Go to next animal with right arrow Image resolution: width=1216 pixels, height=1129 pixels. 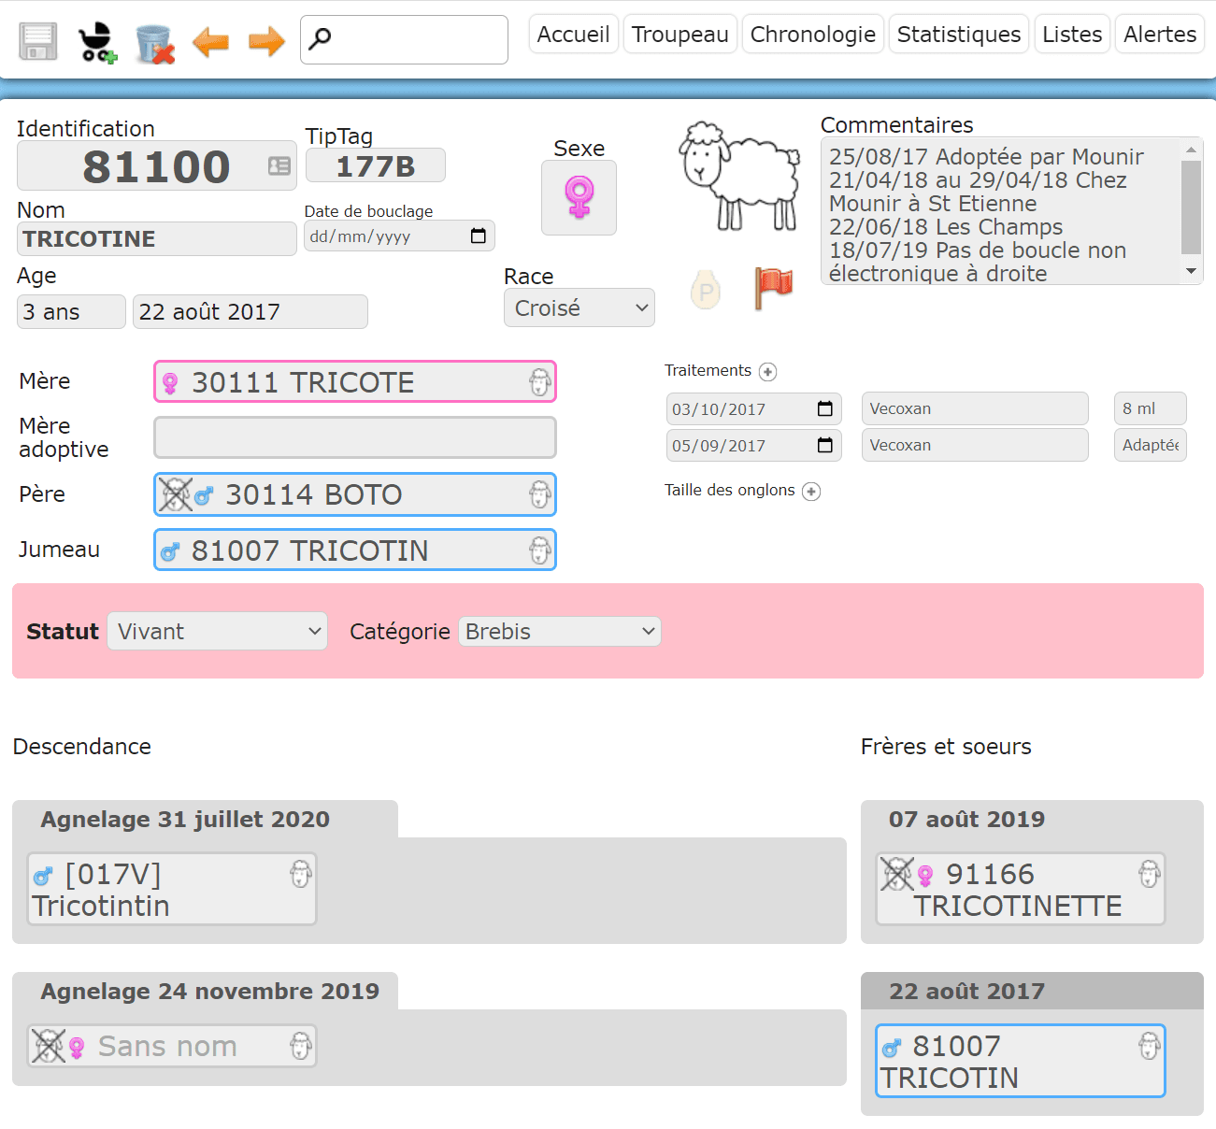coord(266,42)
